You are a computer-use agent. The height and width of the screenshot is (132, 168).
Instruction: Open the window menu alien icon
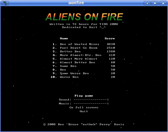[x=5, y=3]
